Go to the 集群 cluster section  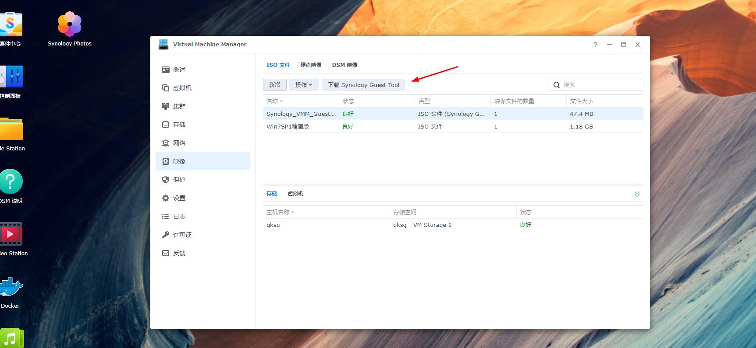coord(179,106)
